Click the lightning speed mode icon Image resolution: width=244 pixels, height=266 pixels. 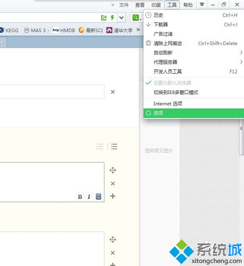[x=112, y=18]
